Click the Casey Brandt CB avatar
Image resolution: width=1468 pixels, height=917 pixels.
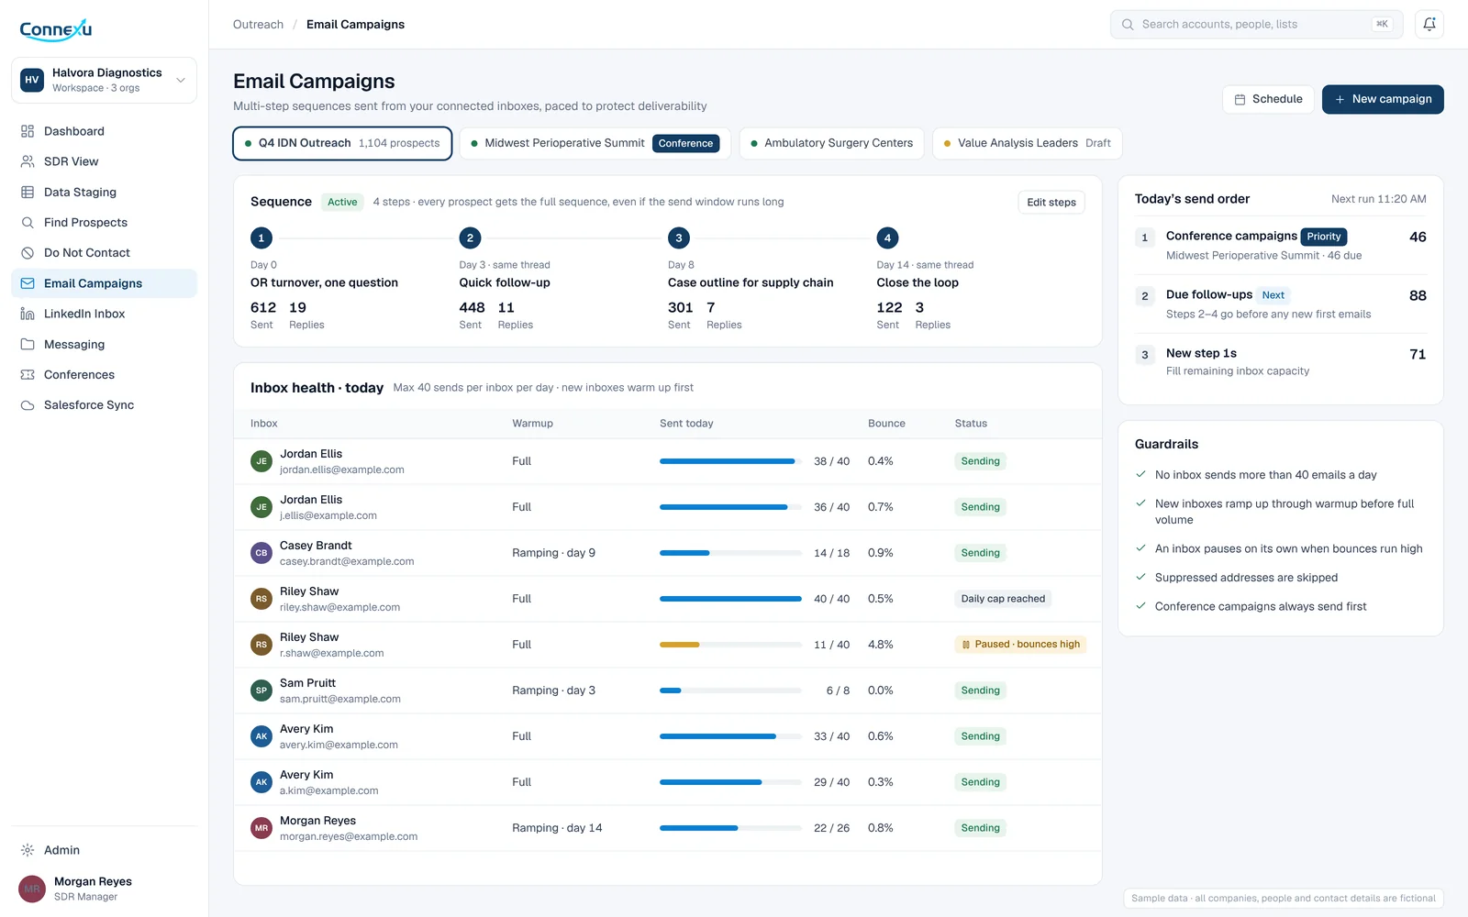pos(261,553)
